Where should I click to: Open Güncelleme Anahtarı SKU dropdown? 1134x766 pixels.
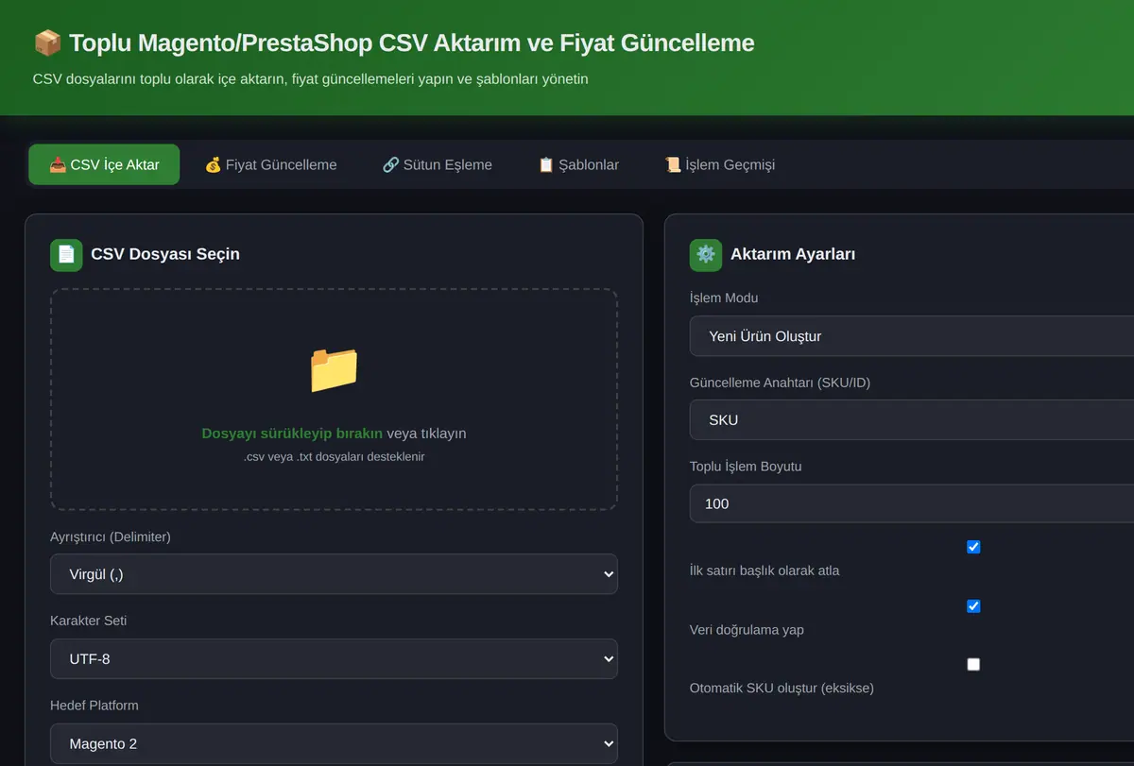coord(912,419)
